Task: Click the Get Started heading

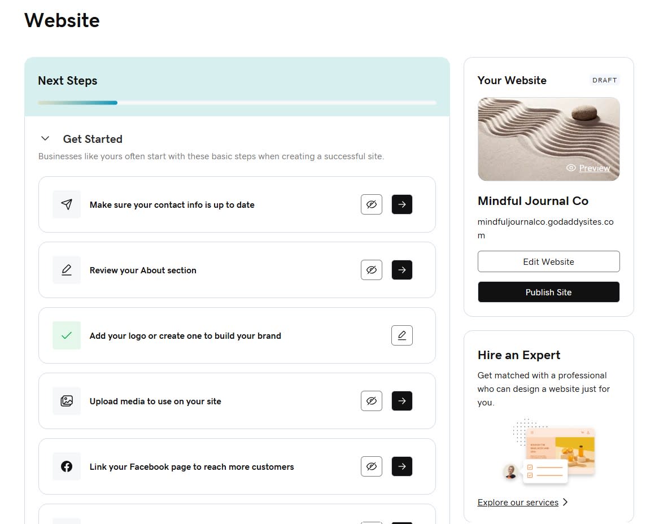Action: [93, 139]
